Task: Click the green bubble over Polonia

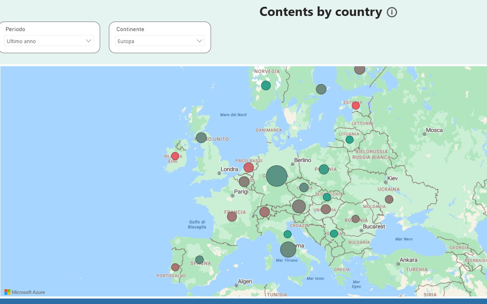Action: [323, 169]
